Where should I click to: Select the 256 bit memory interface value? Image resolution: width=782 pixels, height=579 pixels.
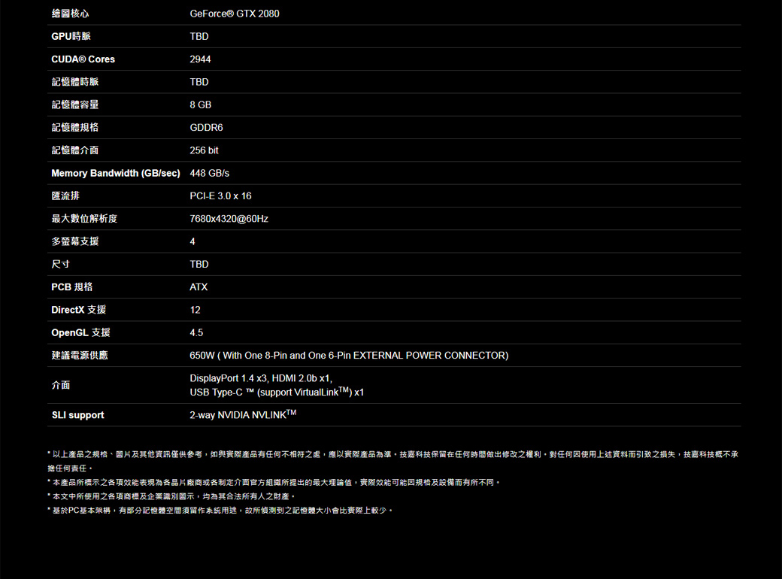coord(204,150)
